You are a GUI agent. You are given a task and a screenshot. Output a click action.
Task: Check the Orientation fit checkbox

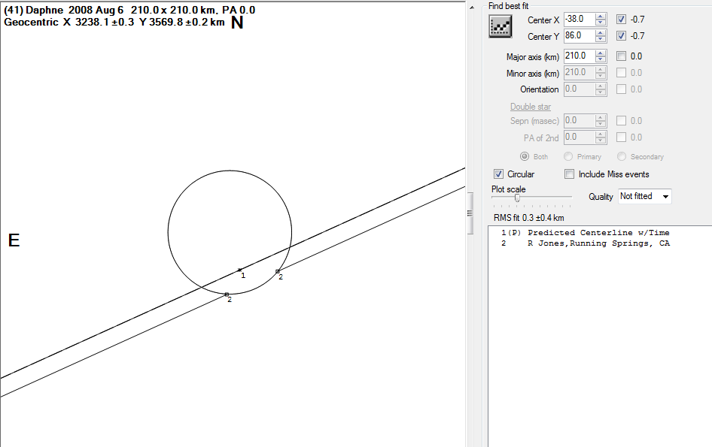click(x=621, y=89)
